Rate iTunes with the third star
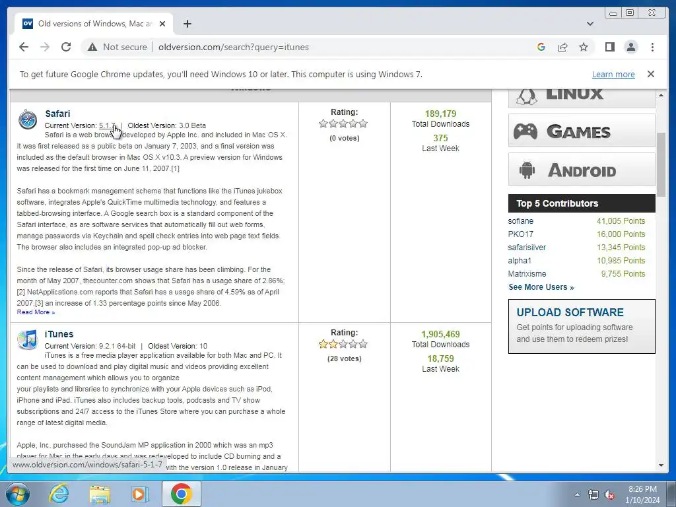 click(343, 344)
